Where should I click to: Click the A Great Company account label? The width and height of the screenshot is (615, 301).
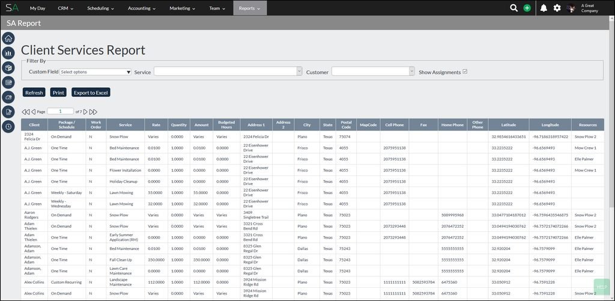[x=590, y=8]
